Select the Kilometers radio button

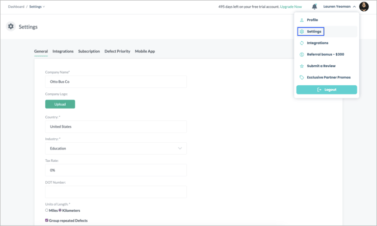[x=60, y=210]
